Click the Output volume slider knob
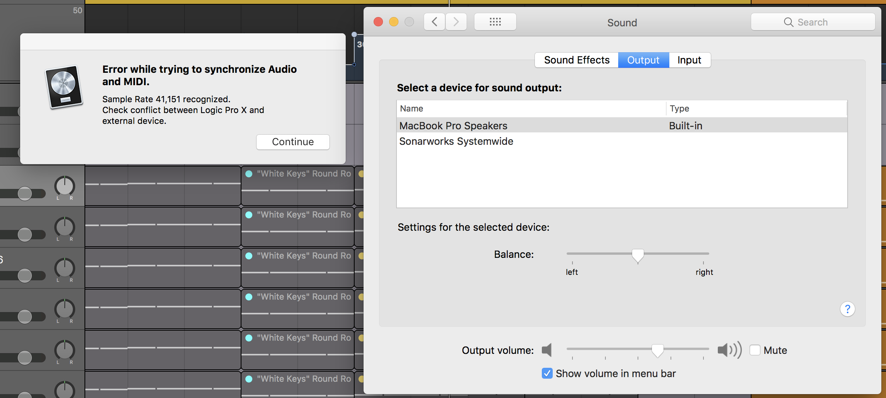886x398 pixels. 657,350
